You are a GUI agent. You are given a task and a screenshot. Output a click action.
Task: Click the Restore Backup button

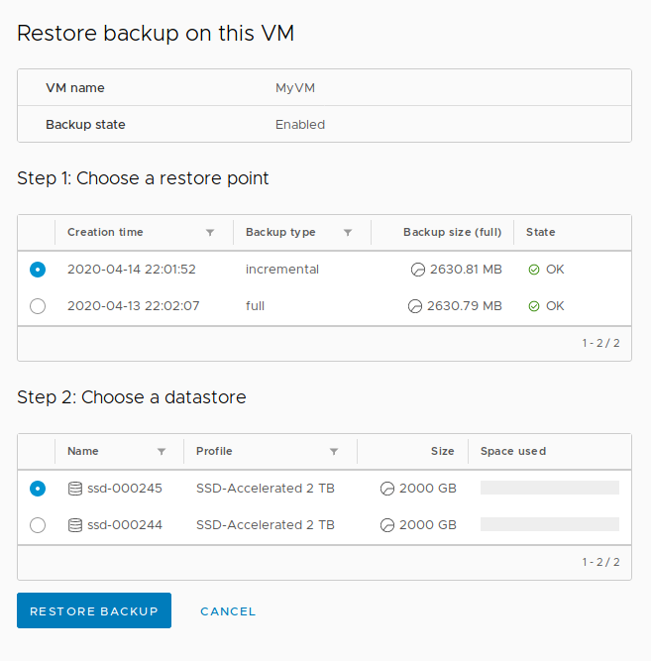pyautogui.click(x=94, y=611)
